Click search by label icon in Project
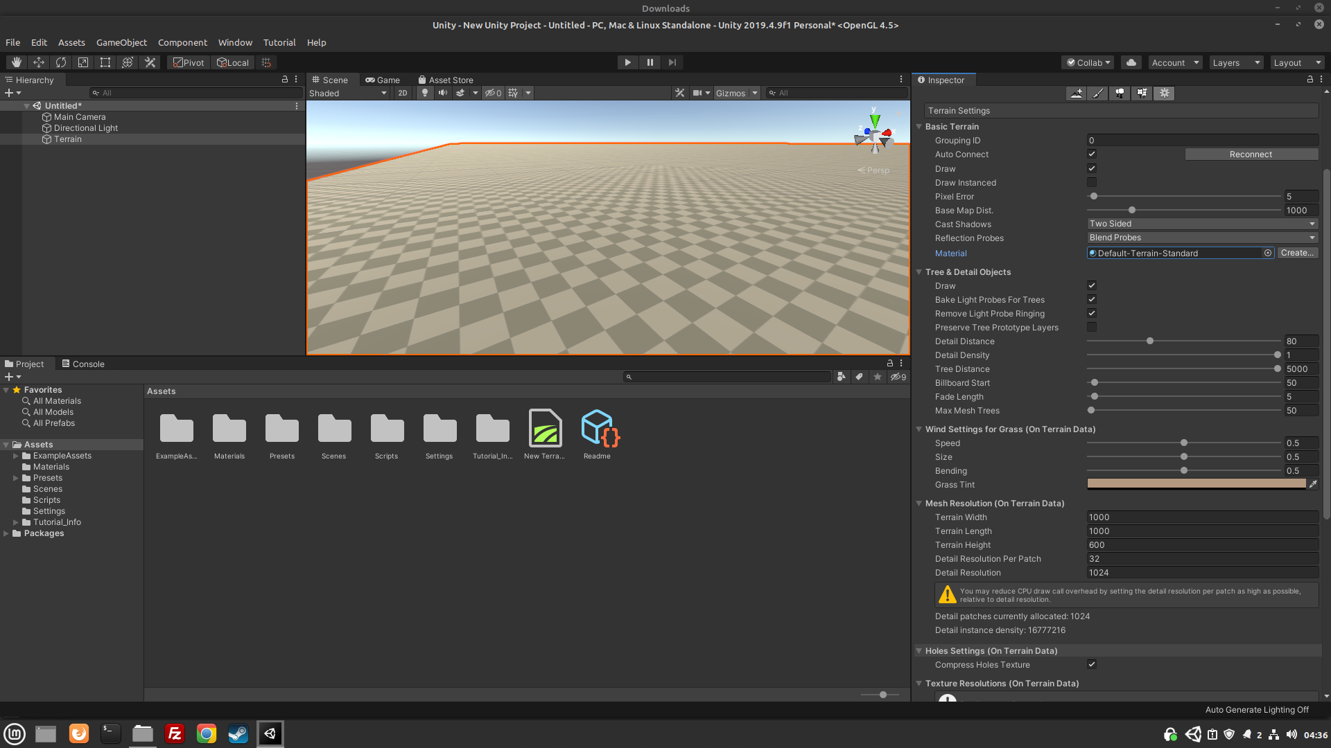The image size is (1331, 748). 860,377
